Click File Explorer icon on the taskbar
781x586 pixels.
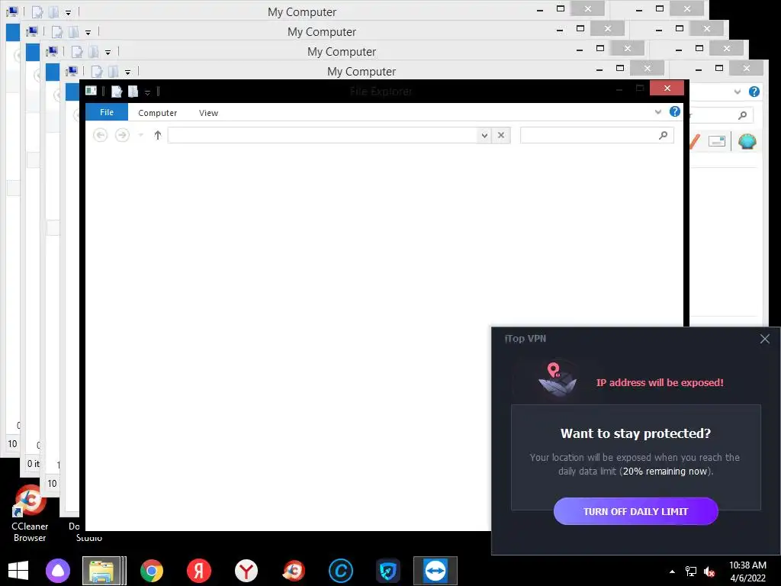pyautogui.click(x=101, y=571)
